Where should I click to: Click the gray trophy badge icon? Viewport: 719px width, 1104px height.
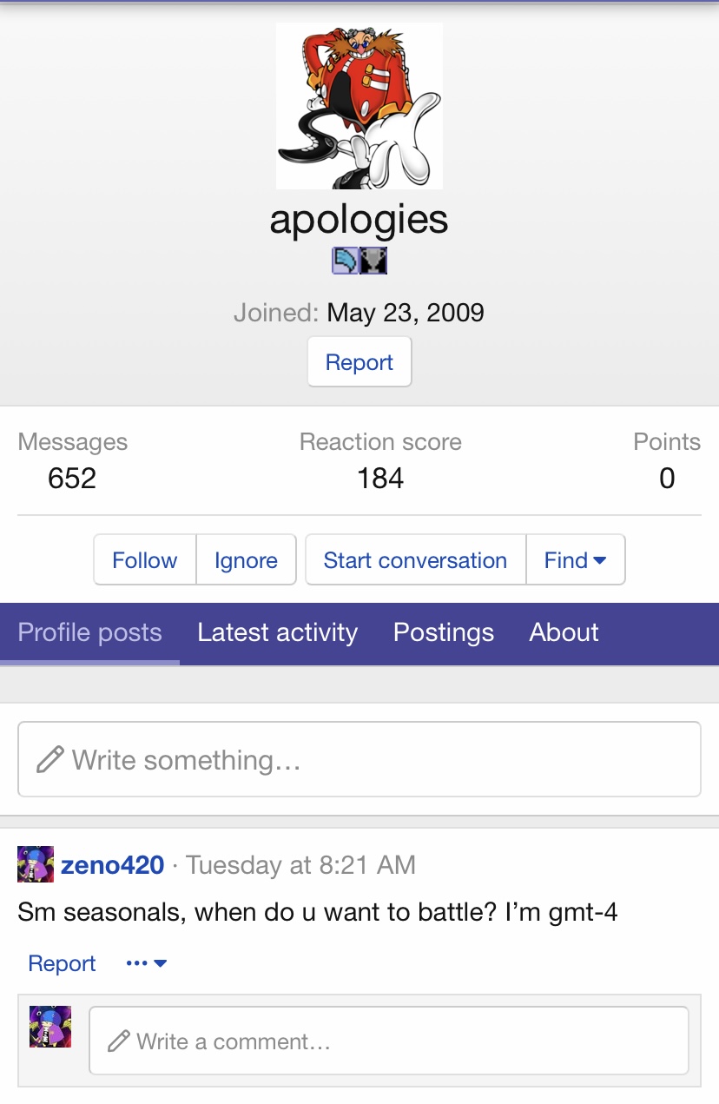coord(374,261)
